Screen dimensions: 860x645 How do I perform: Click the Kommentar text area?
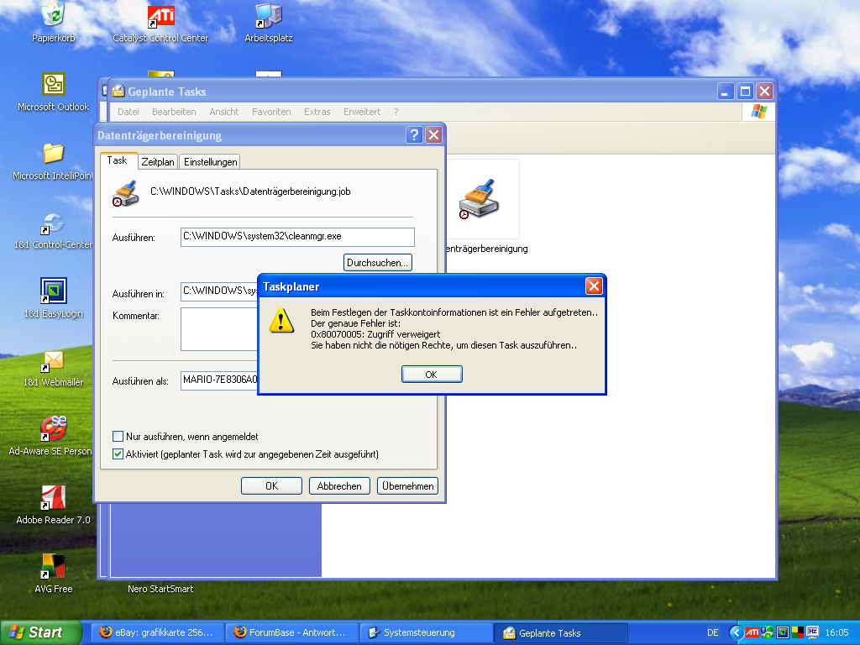(219, 329)
